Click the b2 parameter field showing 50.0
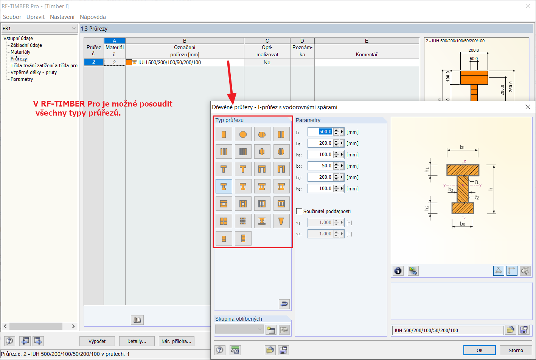Viewport: 536px width, 360px height. [320, 166]
